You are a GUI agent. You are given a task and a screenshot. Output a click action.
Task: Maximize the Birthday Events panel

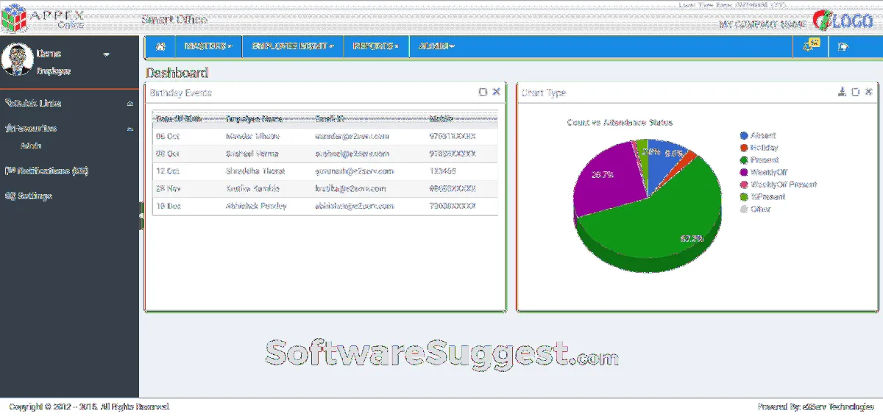[x=483, y=92]
